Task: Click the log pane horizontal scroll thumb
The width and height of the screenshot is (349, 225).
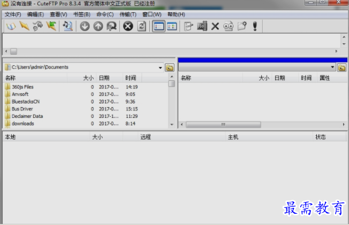Action: 13,51
